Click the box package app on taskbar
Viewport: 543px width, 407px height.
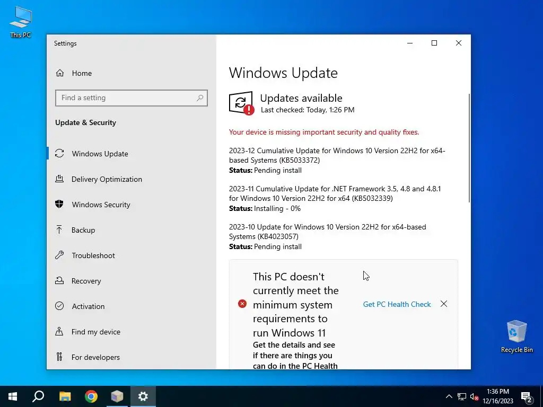tap(117, 396)
